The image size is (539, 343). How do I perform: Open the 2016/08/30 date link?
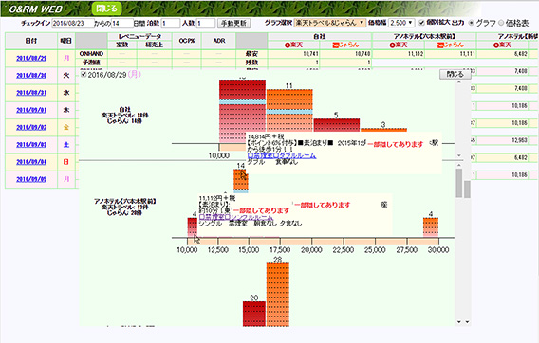point(31,76)
